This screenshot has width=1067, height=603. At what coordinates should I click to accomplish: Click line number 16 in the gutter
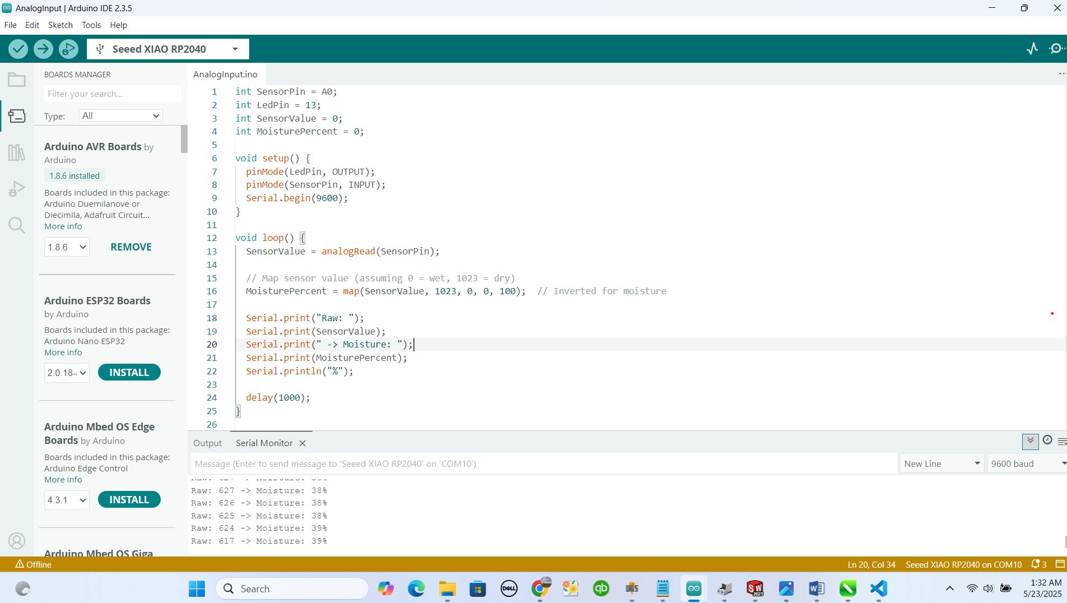[212, 291]
